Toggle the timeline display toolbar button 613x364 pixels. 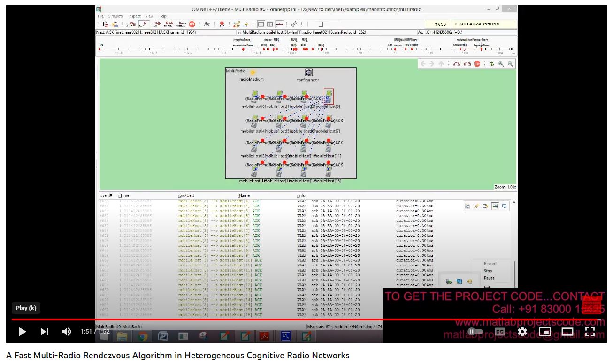click(x=279, y=24)
